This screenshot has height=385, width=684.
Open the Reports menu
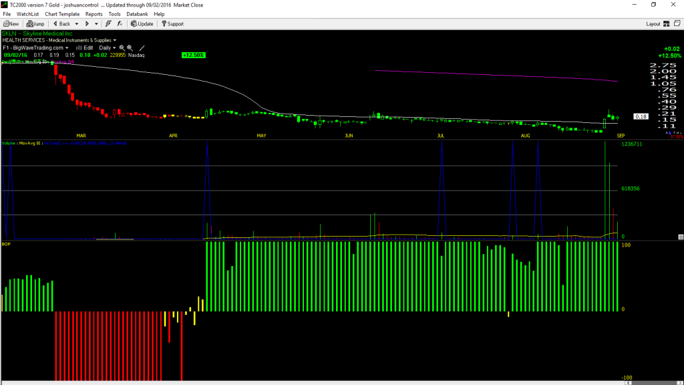coord(94,14)
